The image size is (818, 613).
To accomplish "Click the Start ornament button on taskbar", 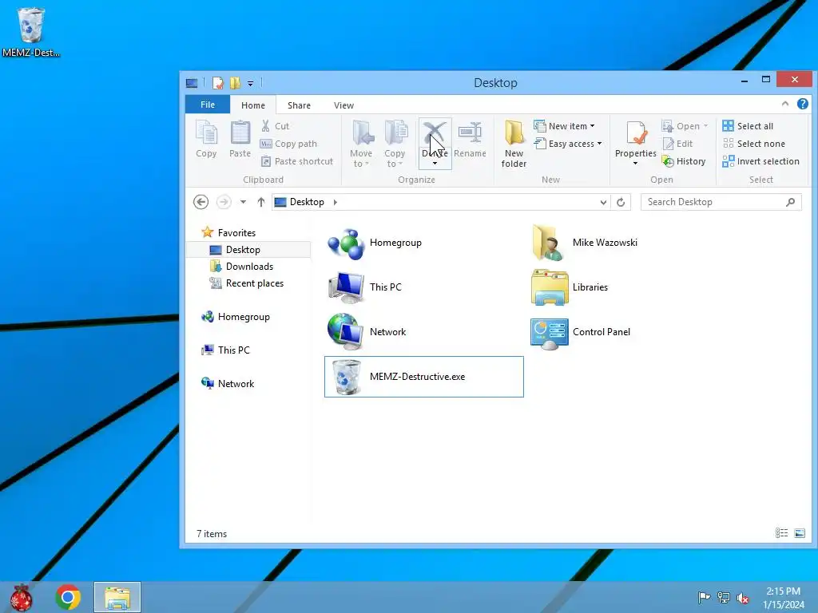I will (22, 597).
